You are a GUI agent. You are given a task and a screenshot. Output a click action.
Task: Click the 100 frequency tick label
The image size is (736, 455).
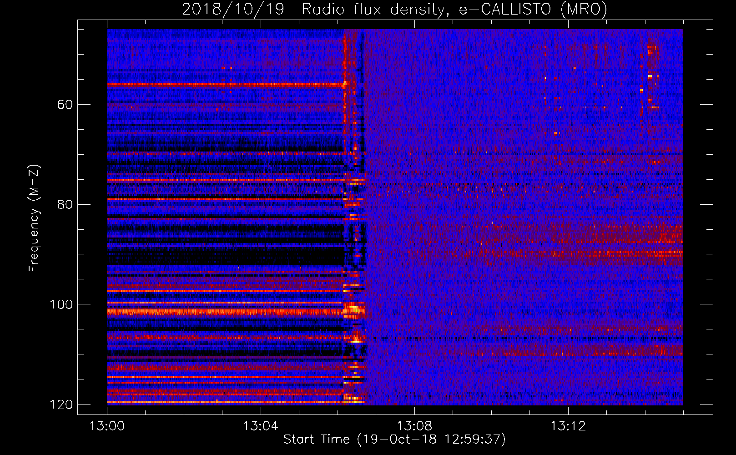tap(61, 304)
